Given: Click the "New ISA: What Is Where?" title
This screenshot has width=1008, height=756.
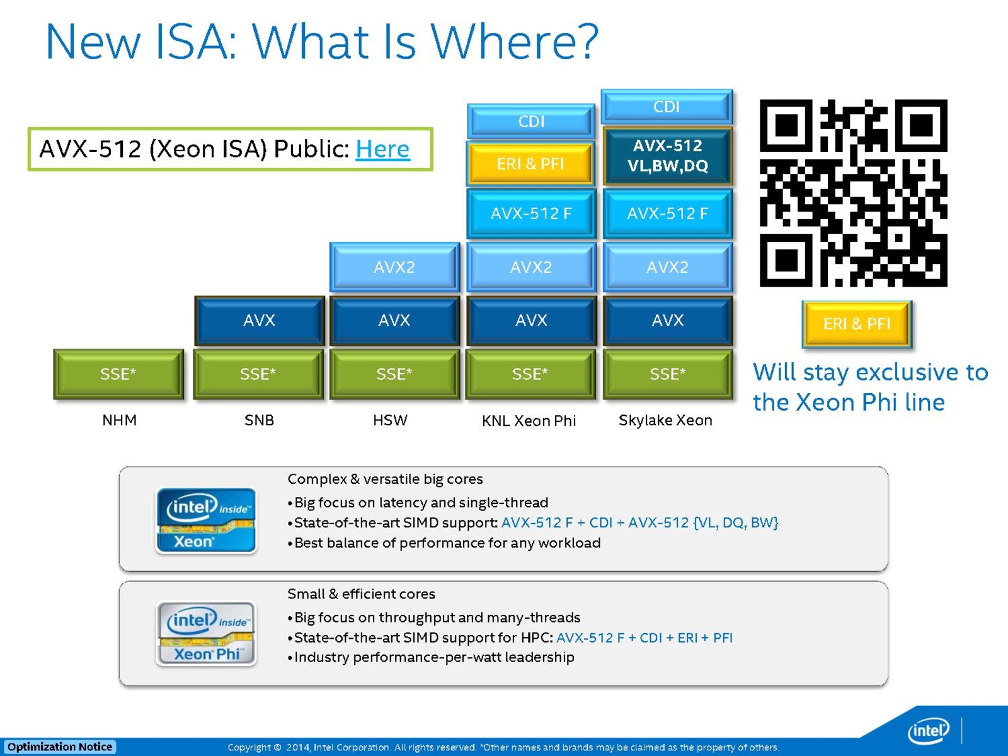Looking at the screenshot, I should click(x=321, y=42).
